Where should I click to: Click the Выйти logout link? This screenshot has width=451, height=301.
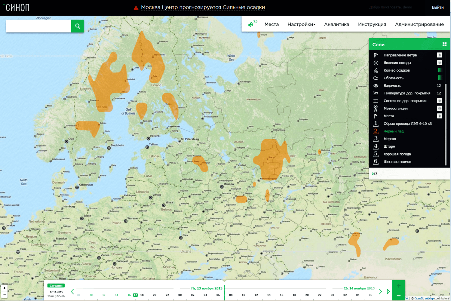[438, 7]
